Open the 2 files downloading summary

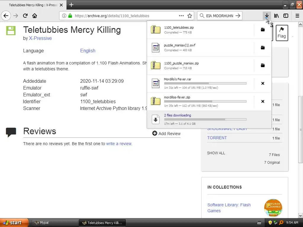coord(209,119)
